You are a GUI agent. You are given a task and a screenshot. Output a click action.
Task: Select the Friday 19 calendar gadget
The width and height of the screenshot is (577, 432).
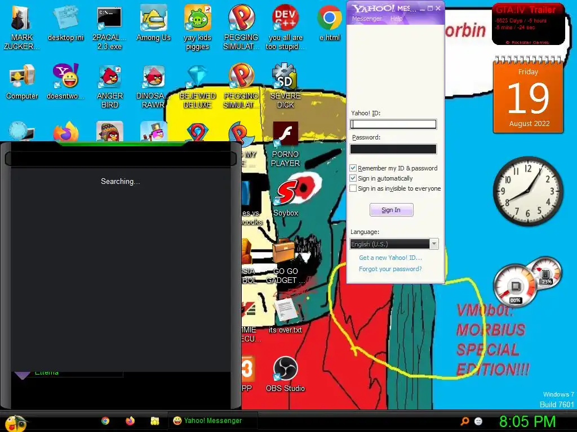pyautogui.click(x=528, y=94)
